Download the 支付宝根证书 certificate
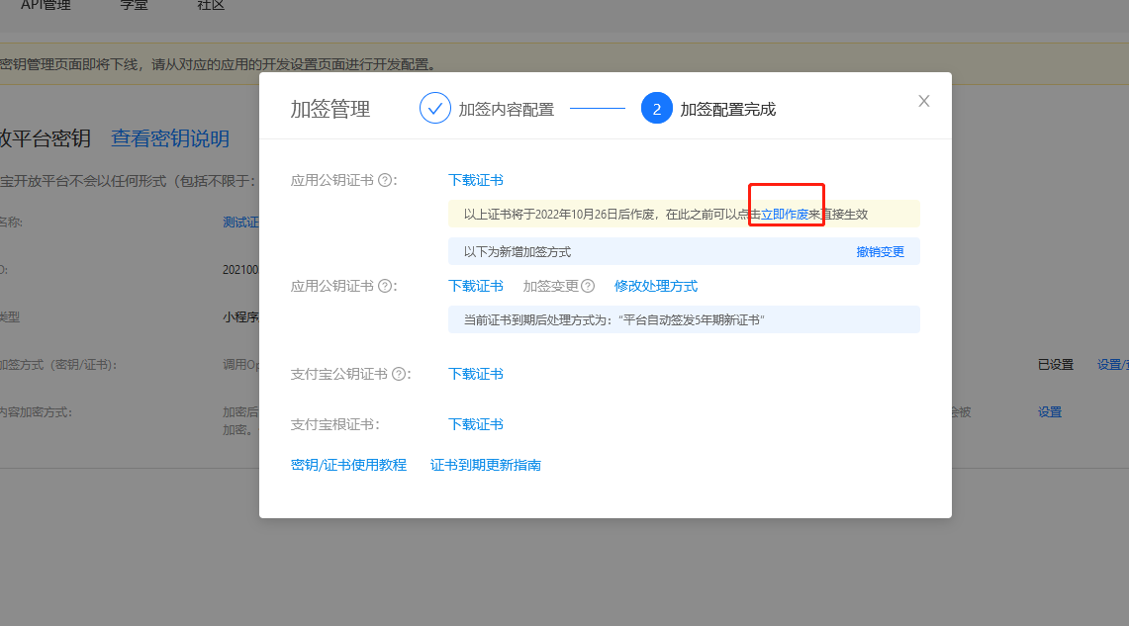Viewport: 1129px width, 626px height. point(474,423)
